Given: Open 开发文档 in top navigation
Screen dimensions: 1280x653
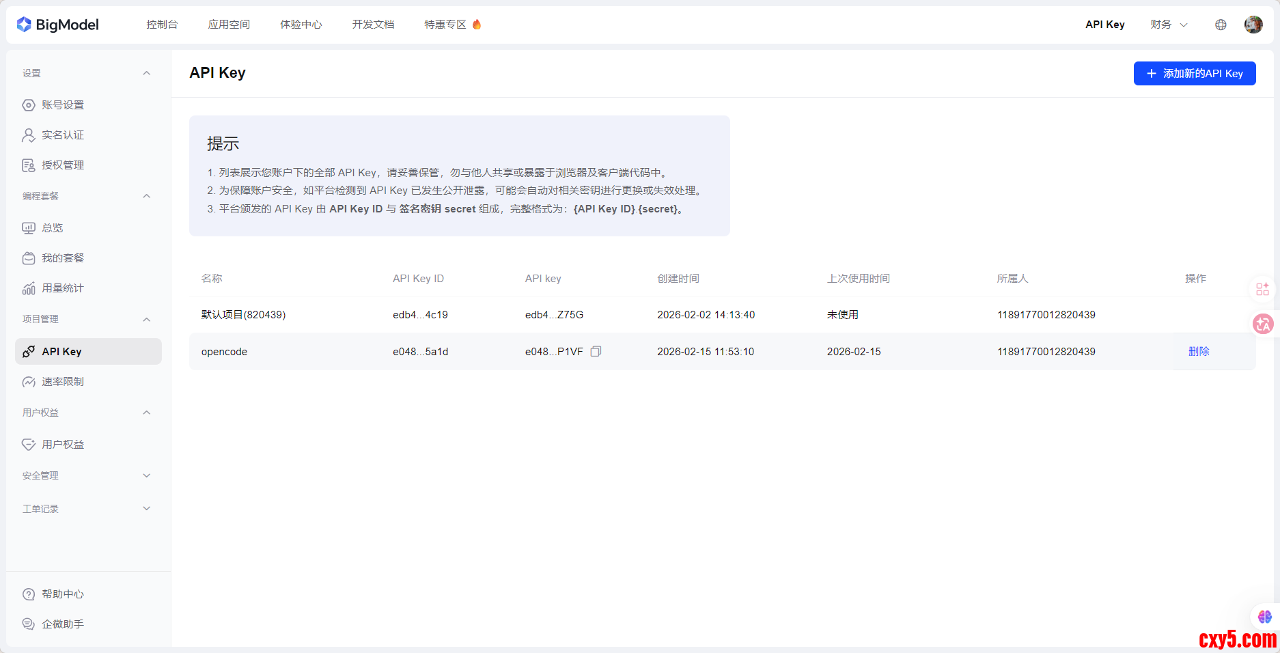Looking at the screenshot, I should point(373,25).
